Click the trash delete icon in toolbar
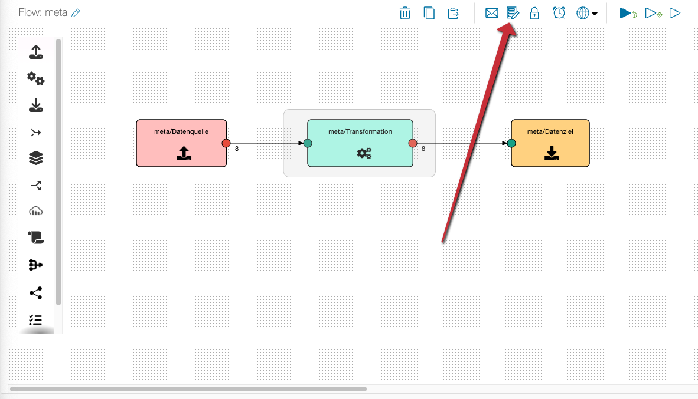The image size is (698, 399). (405, 13)
